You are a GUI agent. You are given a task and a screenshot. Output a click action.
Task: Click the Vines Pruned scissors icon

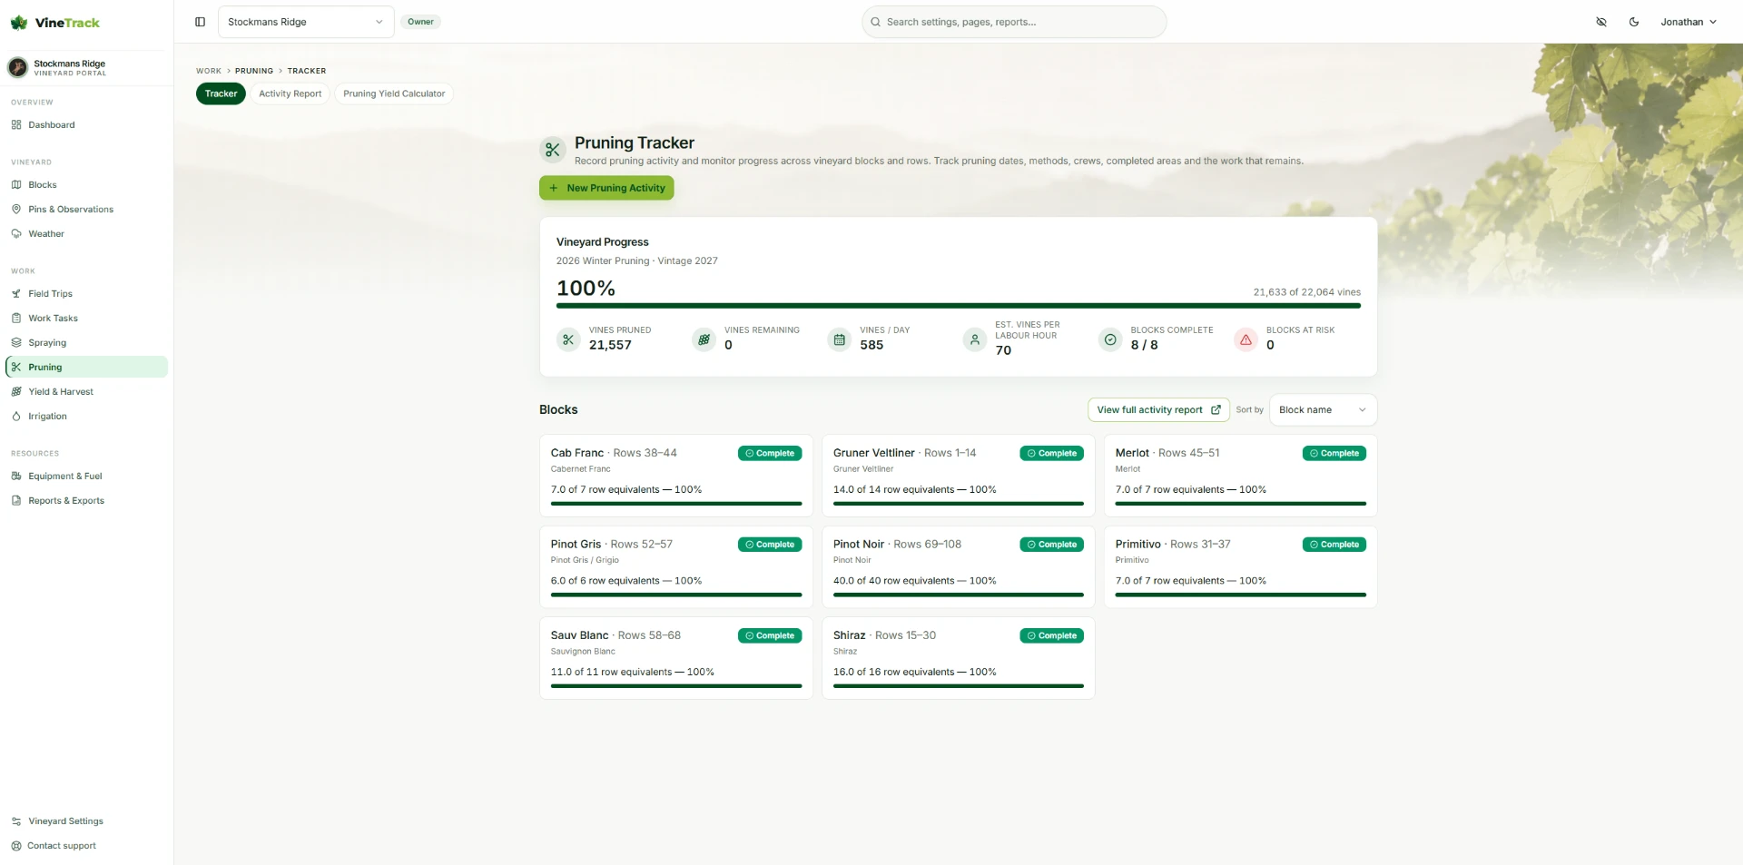click(x=568, y=339)
